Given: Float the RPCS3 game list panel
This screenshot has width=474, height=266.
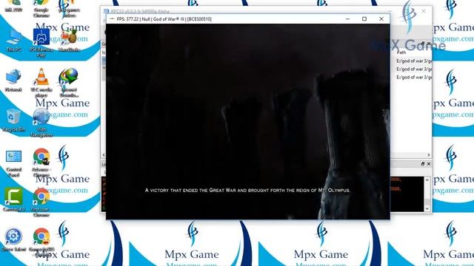Looking at the screenshot, I should point(423,44).
